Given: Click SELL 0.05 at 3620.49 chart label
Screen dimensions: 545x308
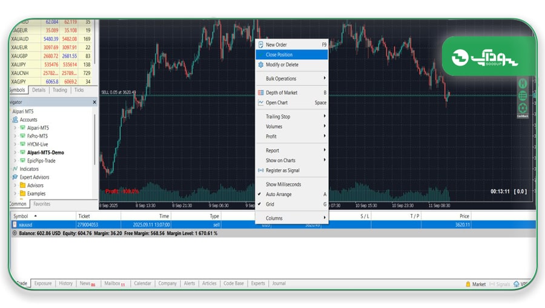Looking at the screenshot, I should point(119,93).
